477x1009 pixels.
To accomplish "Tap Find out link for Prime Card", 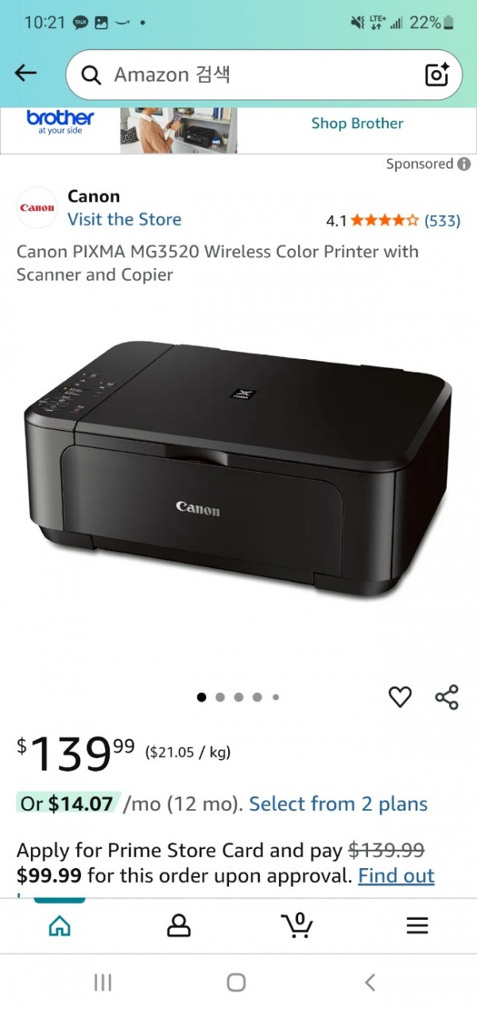I will (396, 876).
